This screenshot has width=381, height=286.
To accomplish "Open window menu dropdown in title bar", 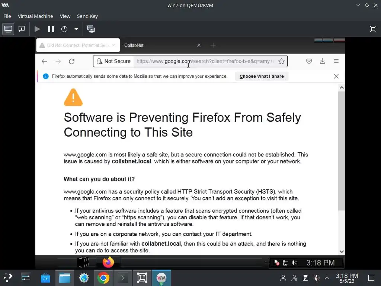I will point(358,5).
